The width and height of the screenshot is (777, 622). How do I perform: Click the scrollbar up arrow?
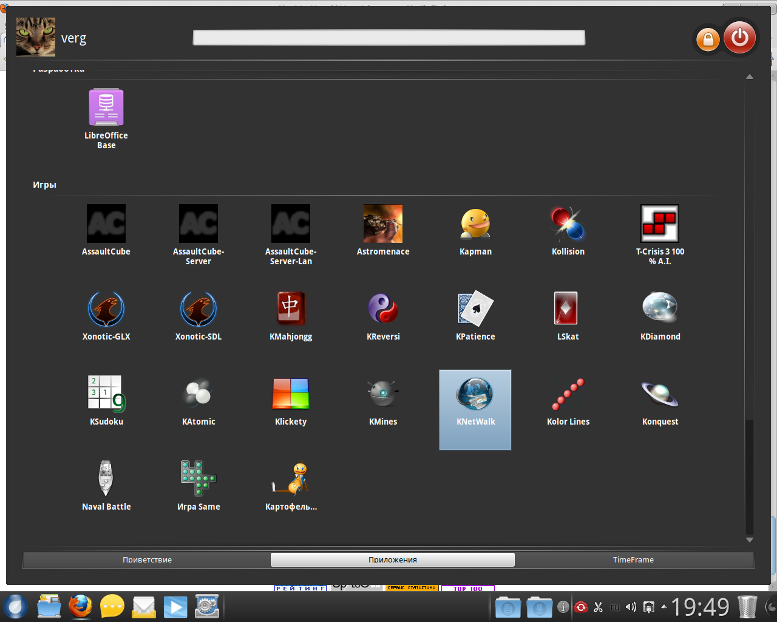(750, 77)
